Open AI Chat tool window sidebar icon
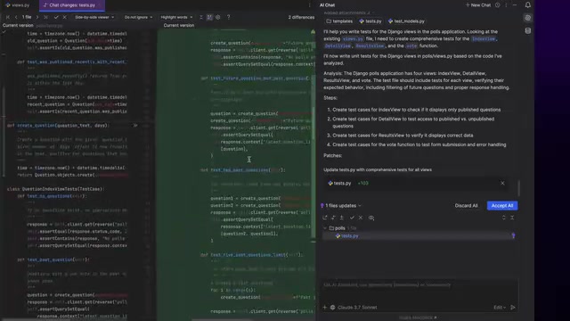 tap(528, 18)
